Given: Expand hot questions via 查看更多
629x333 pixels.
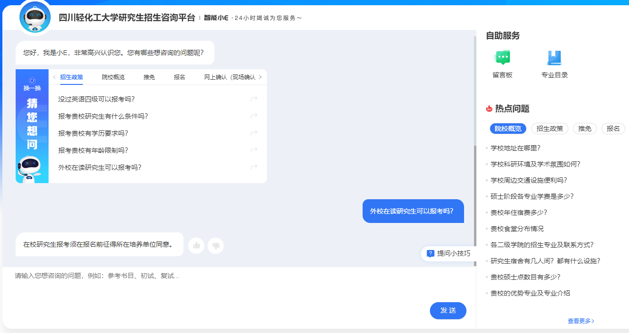Looking at the screenshot, I should 581,321.
